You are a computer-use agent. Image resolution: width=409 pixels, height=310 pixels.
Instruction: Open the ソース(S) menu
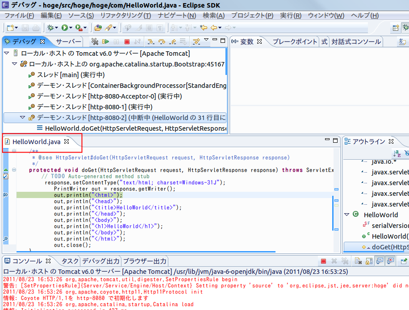click(x=81, y=16)
